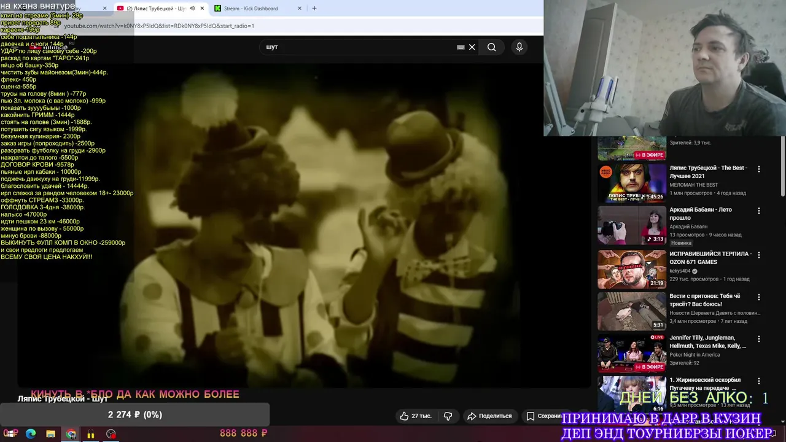Close the first browser tab
The image size is (786, 442).
(x=104, y=9)
